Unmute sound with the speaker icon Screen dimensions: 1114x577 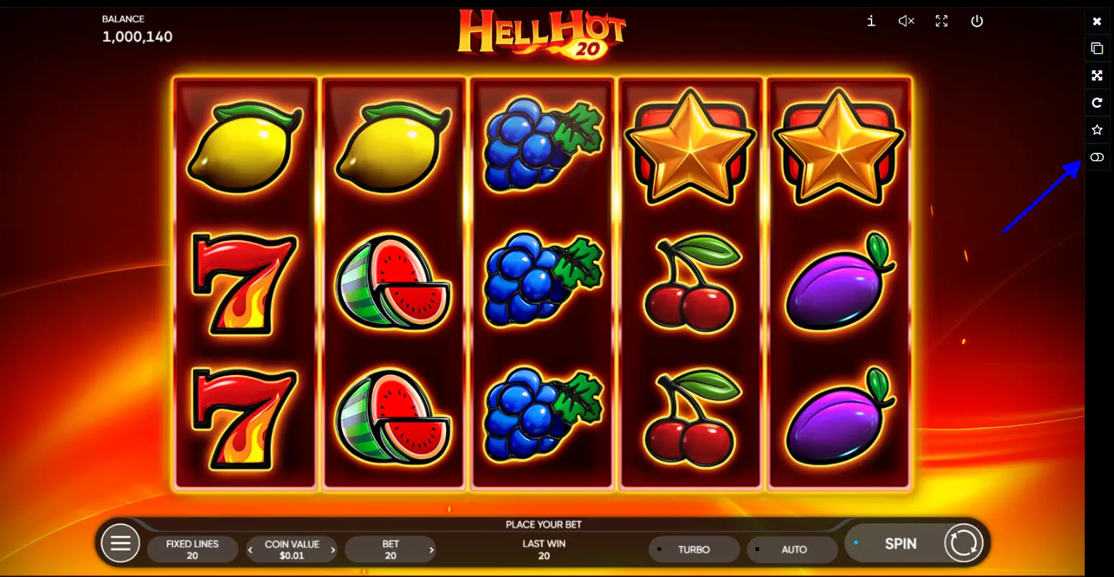click(x=907, y=22)
